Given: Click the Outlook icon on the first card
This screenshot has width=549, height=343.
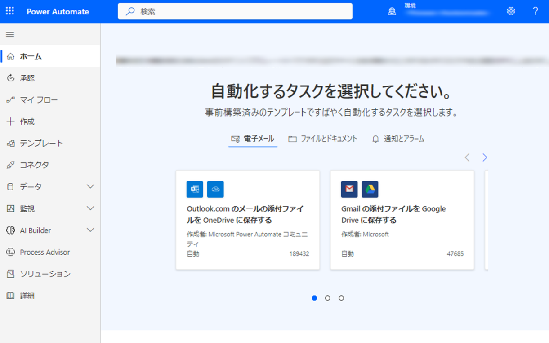Looking at the screenshot, I should [195, 190].
